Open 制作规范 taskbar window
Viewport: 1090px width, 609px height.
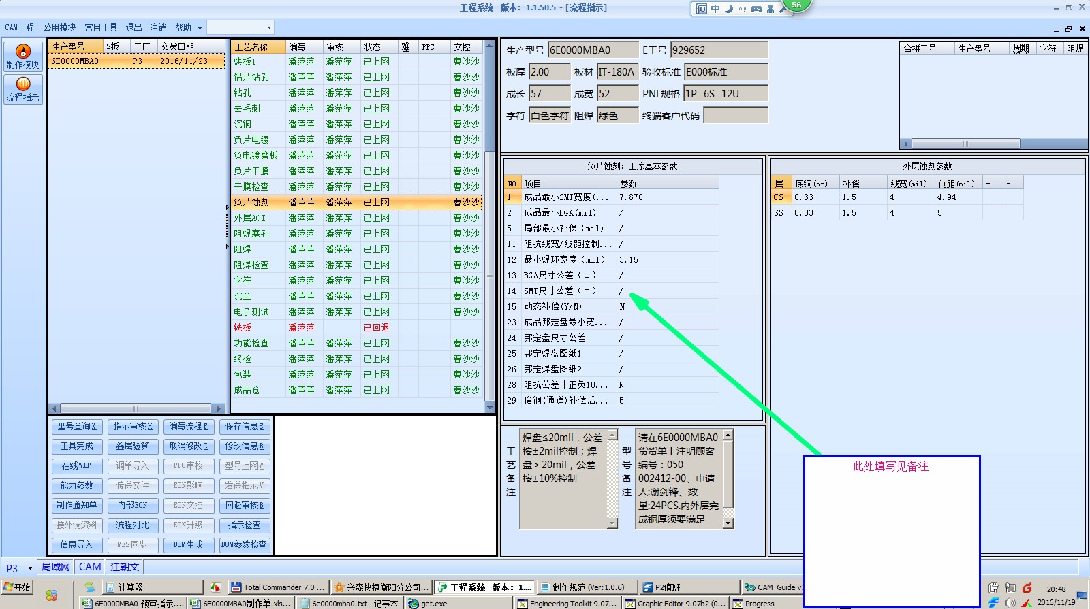coord(587,587)
